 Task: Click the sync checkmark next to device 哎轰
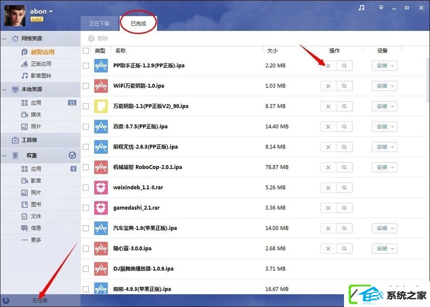click(72, 155)
